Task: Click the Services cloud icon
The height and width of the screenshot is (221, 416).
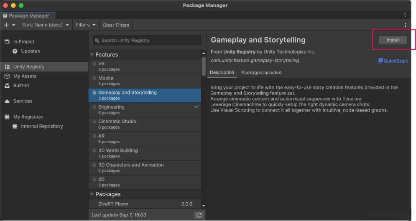Action: 7,101
